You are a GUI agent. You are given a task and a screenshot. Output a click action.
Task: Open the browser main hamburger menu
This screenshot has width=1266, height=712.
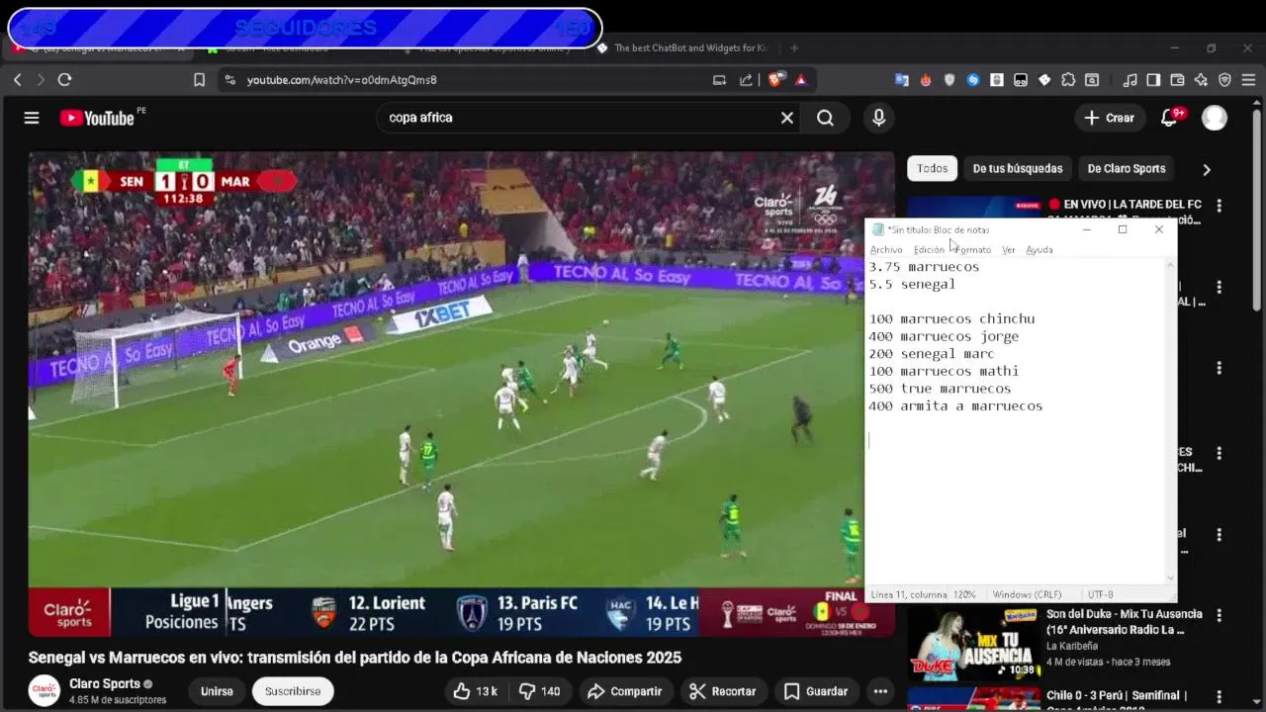click(x=1249, y=80)
